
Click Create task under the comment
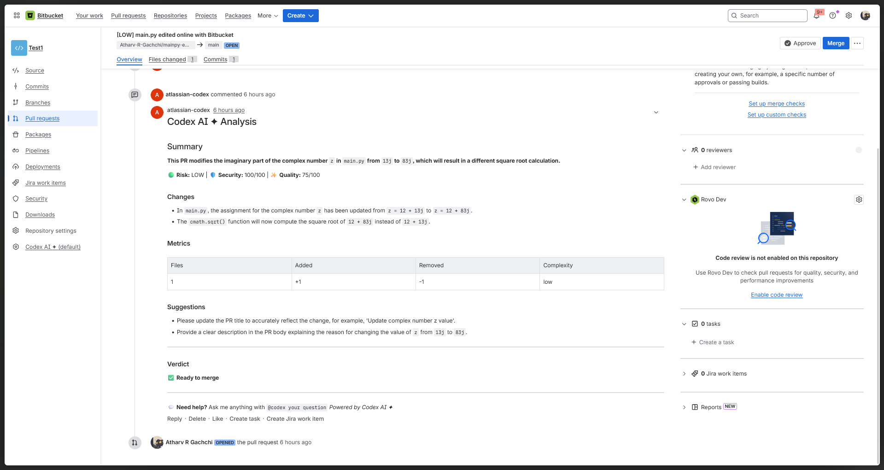[x=245, y=419]
